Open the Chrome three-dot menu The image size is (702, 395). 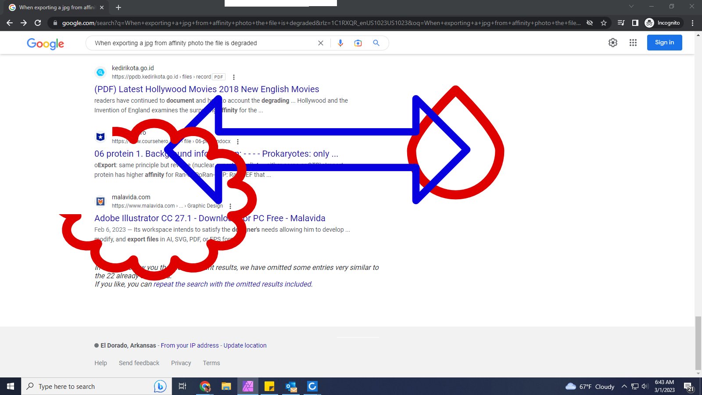[x=693, y=23]
